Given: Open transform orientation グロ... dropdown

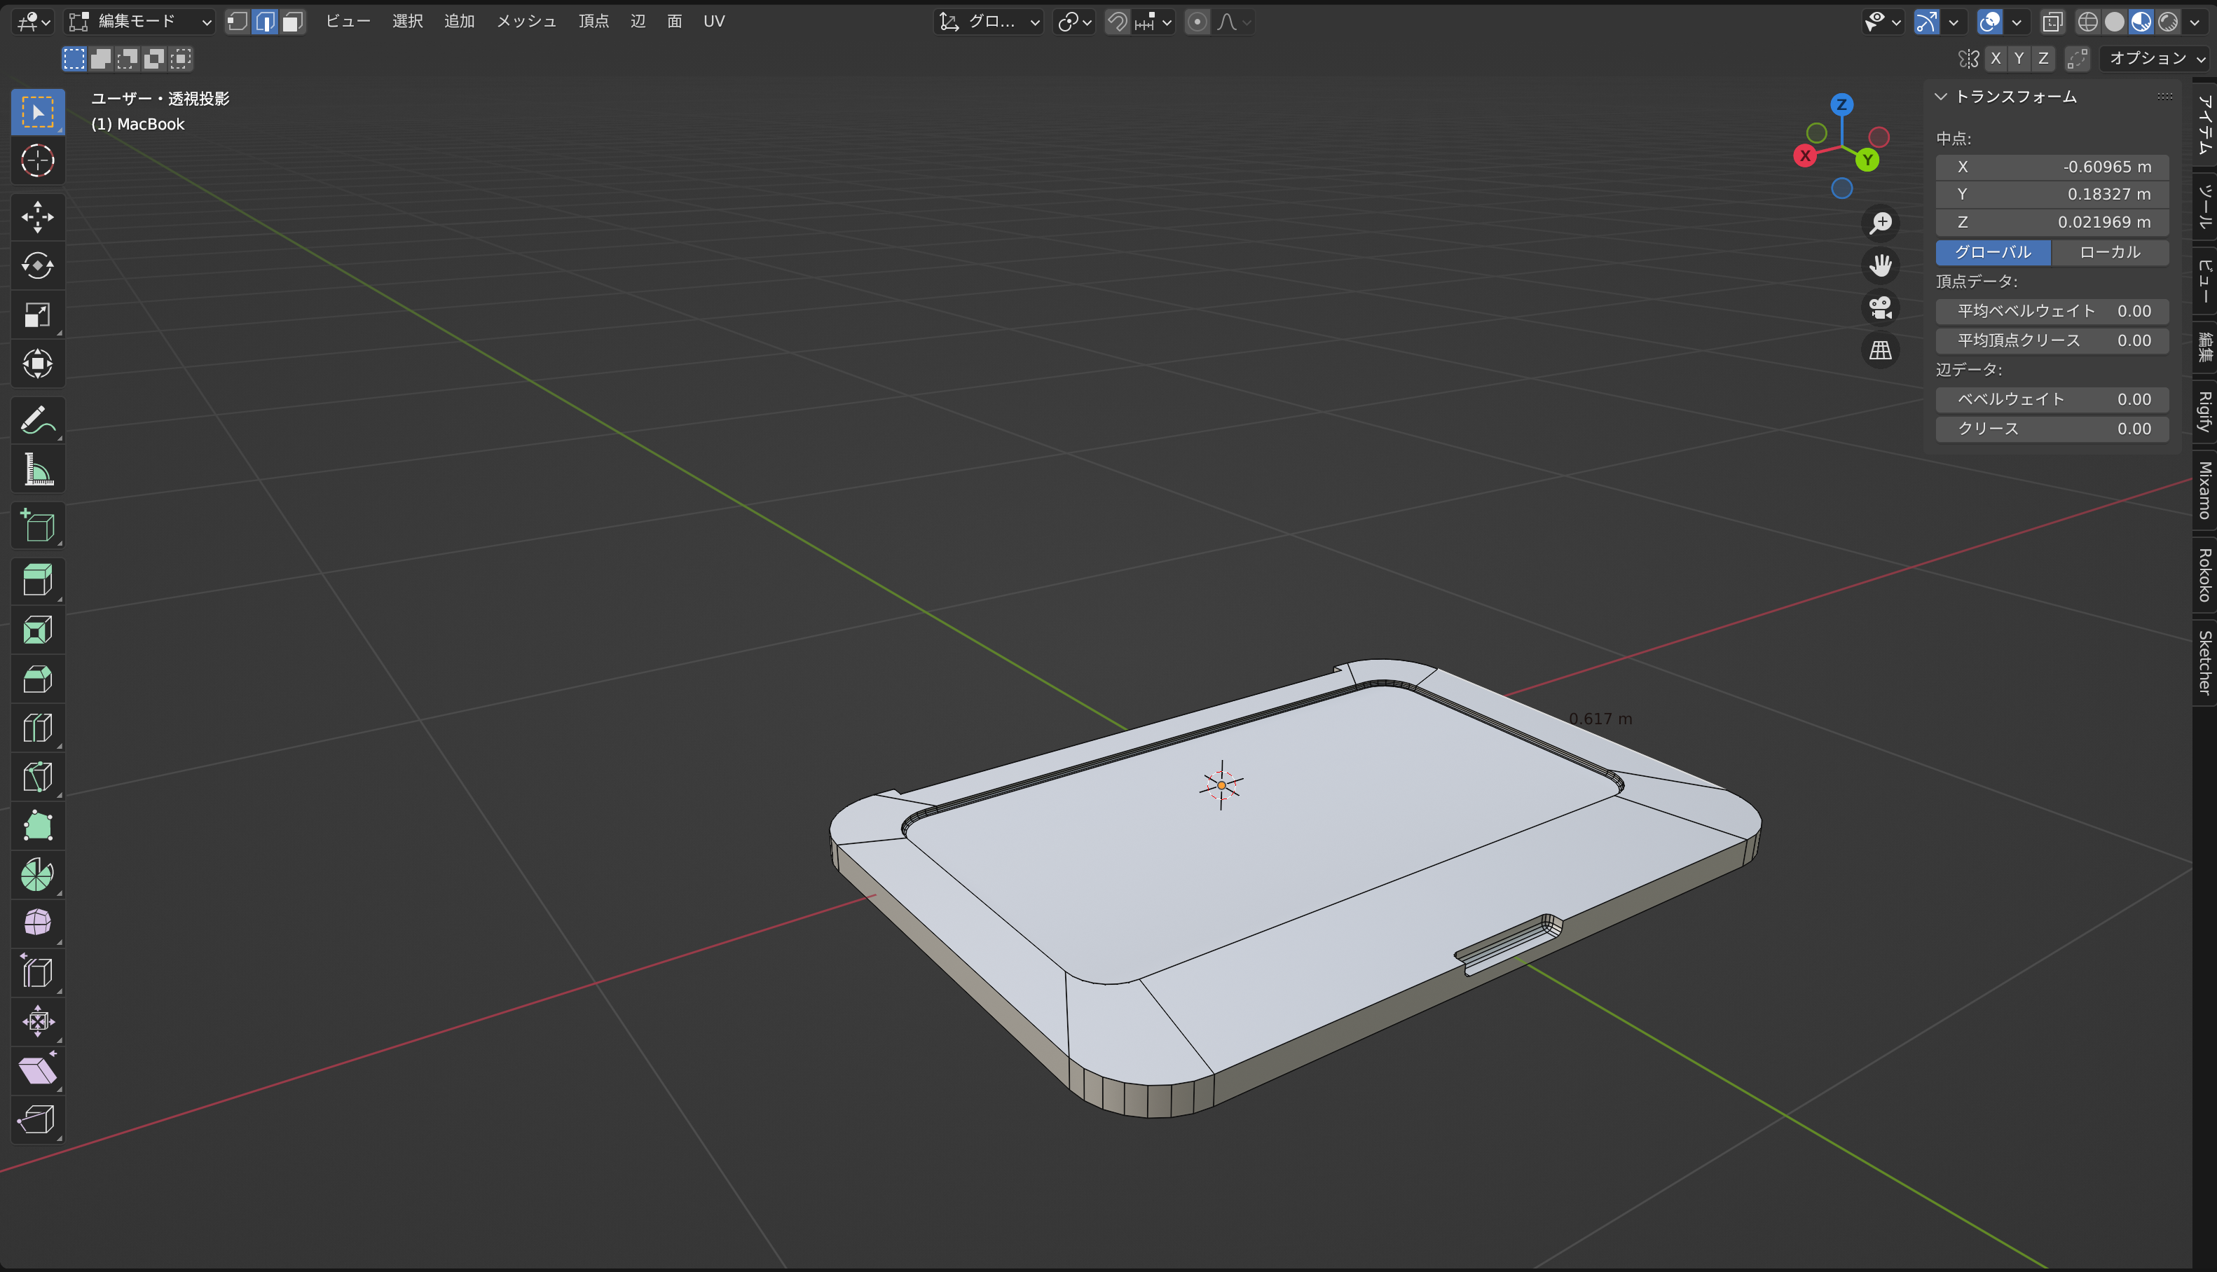Looking at the screenshot, I should (x=989, y=22).
